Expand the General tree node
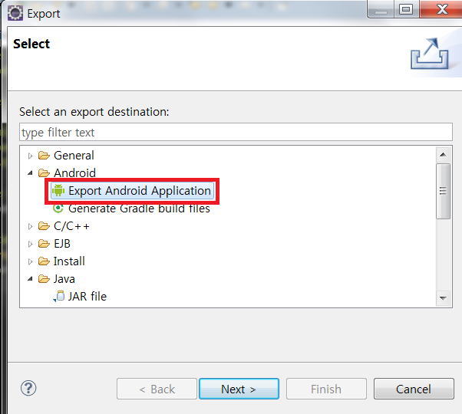This screenshot has width=462, height=414. (x=30, y=156)
